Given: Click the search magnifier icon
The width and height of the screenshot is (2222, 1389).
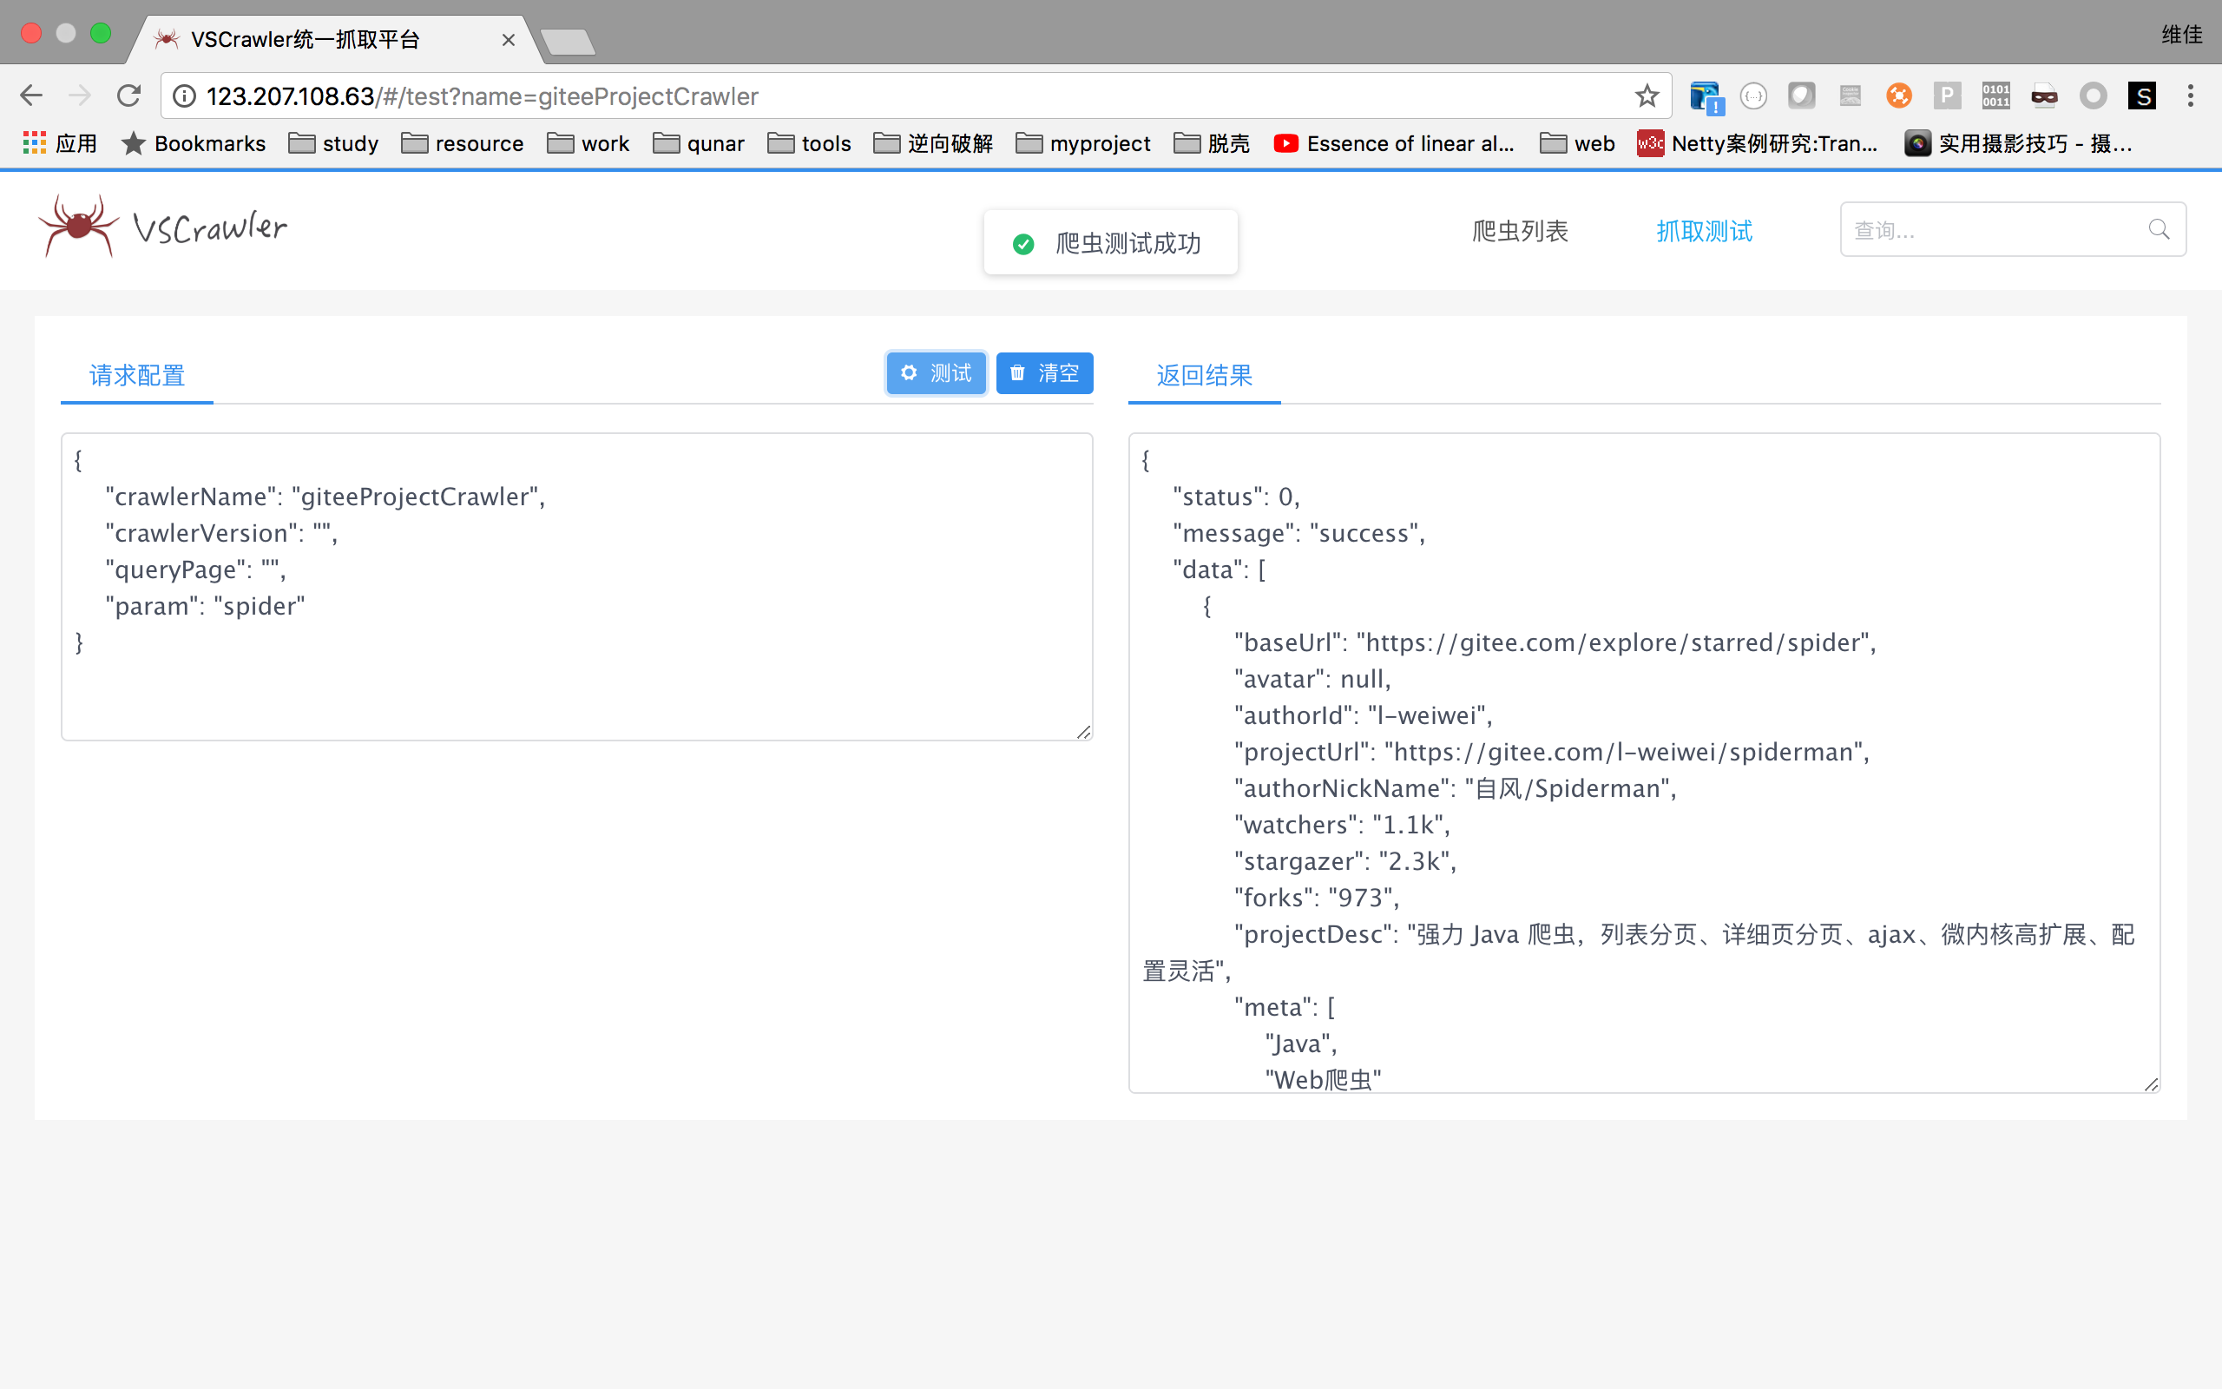Looking at the screenshot, I should click(2159, 230).
